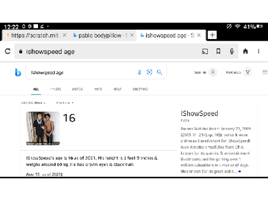Image resolution: width=268 pixels, height=201 pixels.
Task: Tap the cast screen icon
Action: 205,51
